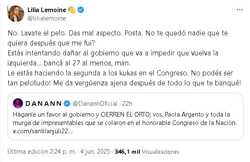The image size is (250, 162).
Task: Open the quoted tweet text by DANANN
Action: pos(124,119)
